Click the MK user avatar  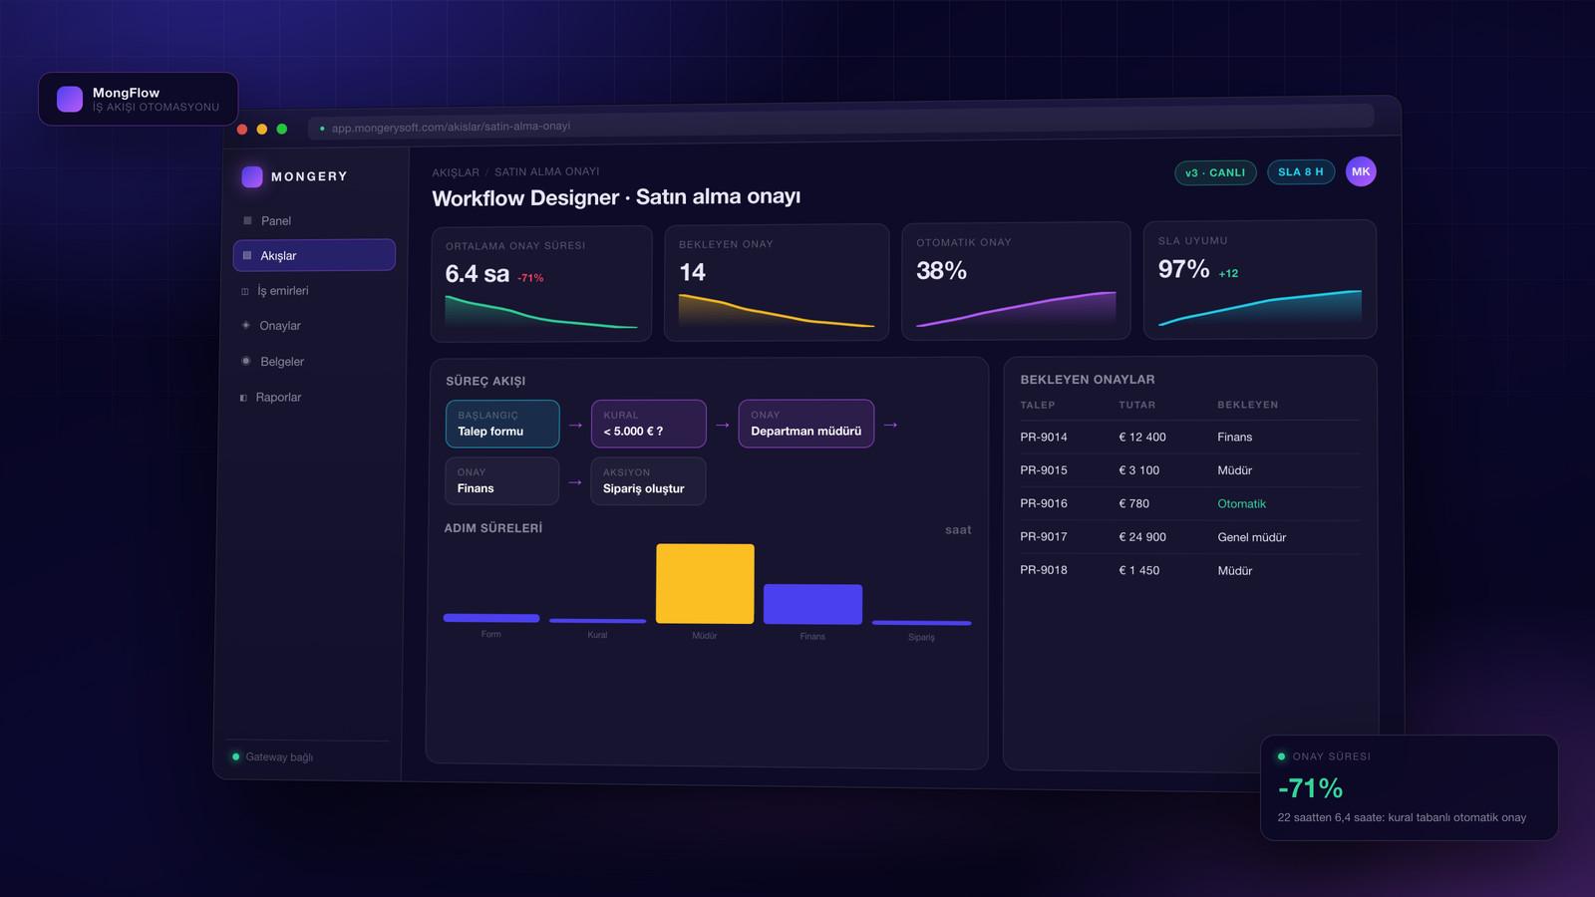point(1361,171)
